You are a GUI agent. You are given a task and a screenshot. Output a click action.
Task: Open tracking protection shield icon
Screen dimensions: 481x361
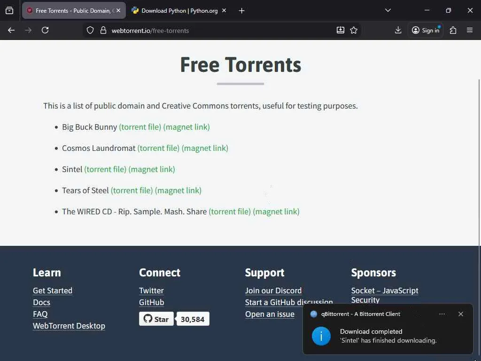(x=90, y=30)
